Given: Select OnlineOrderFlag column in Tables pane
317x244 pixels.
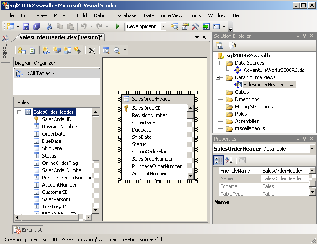Looking at the screenshot, I should click(60, 163).
